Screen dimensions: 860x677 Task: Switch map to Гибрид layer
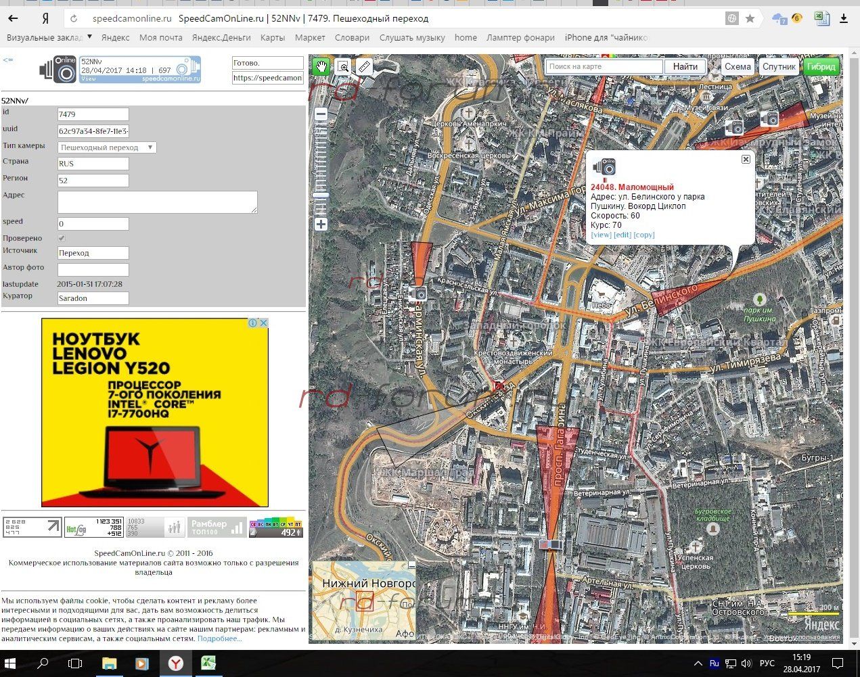click(821, 66)
